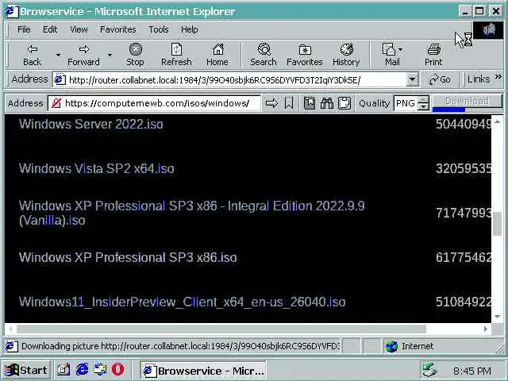Viewport: 508px width, 381px height.
Task: Go to the Home page
Action: (x=217, y=55)
